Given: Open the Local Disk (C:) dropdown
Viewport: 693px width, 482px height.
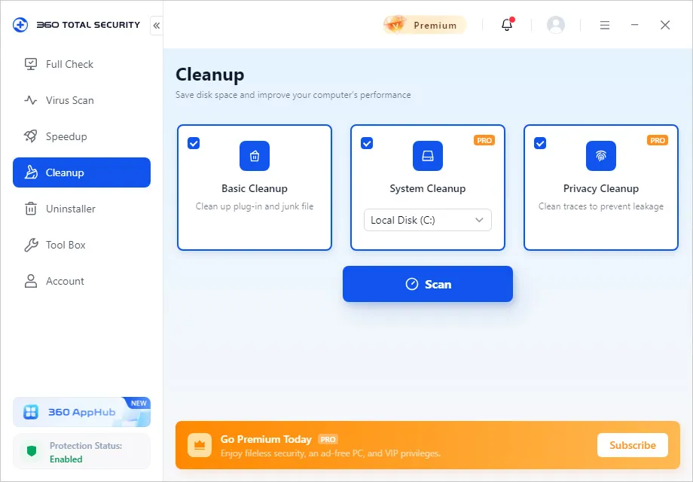Looking at the screenshot, I should (428, 220).
